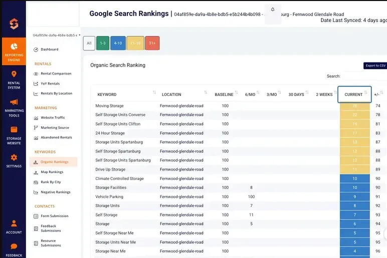Open Feedback Submissions link
This screenshot has height=258, width=387.
[x=51, y=228]
